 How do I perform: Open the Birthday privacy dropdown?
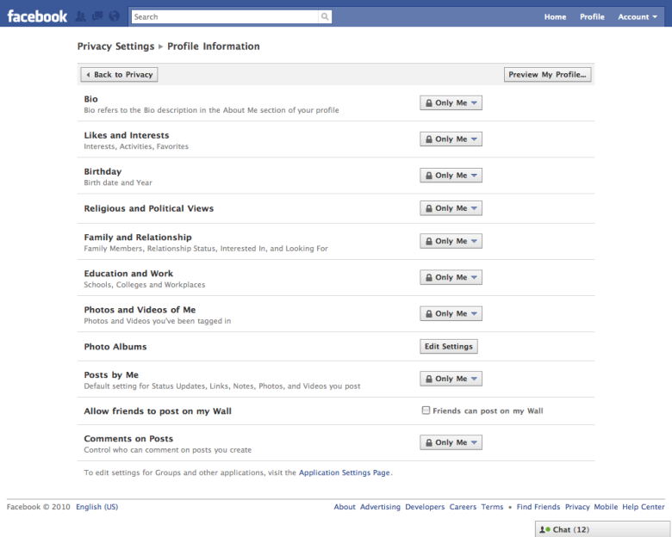click(x=451, y=176)
